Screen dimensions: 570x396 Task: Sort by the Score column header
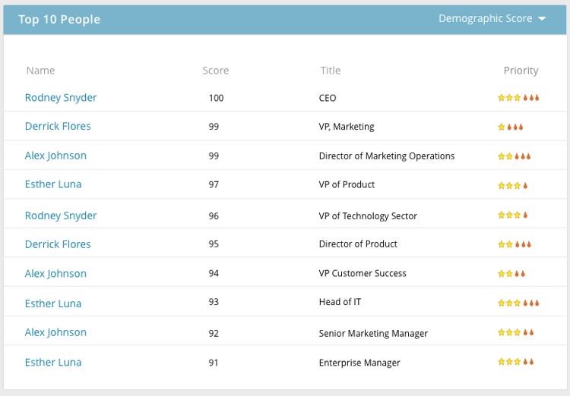[215, 71]
